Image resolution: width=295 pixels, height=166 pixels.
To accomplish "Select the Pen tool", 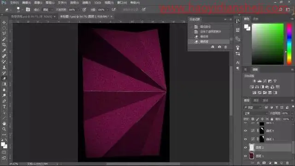I will coord(4,101).
